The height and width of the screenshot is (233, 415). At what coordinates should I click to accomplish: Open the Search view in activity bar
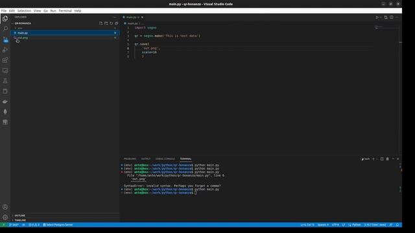click(x=5, y=28)
